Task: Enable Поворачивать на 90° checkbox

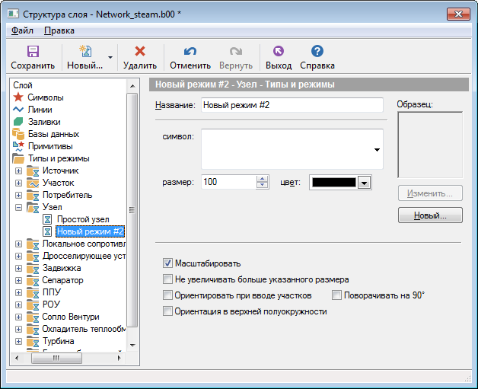Action: 337,295
